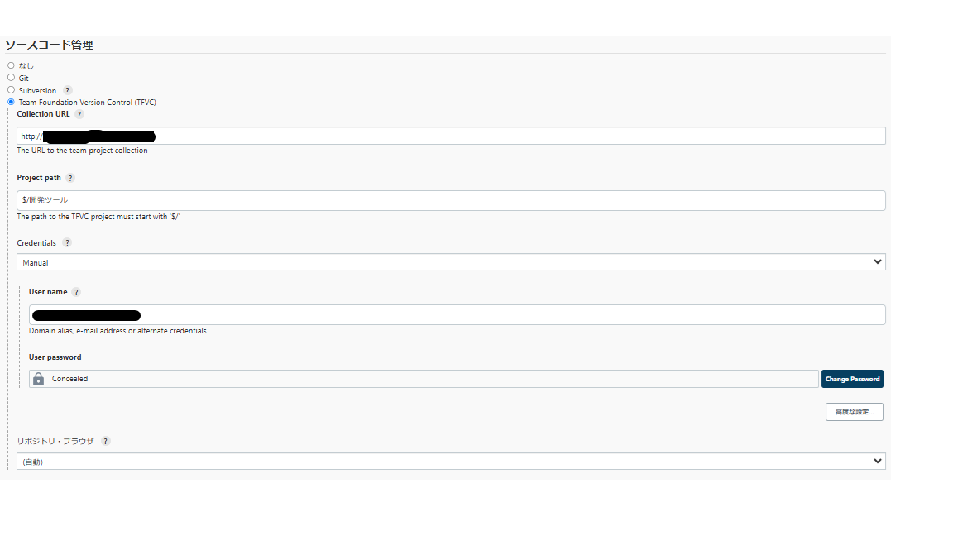The width and height of the screenshot is (953, 536).
Task: Open 高度な設定 advanced settings button
Action: tap(854, 412)
